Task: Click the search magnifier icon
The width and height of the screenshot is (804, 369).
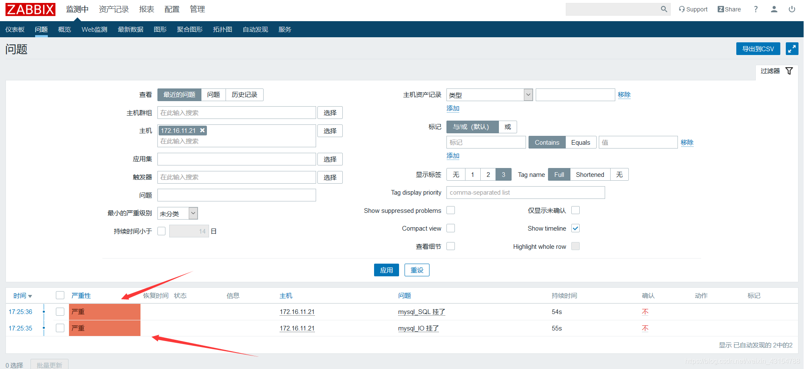Action: 664,9
